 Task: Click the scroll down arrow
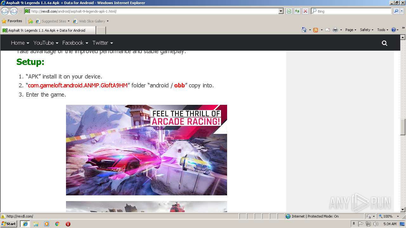[x=403, y=210]
